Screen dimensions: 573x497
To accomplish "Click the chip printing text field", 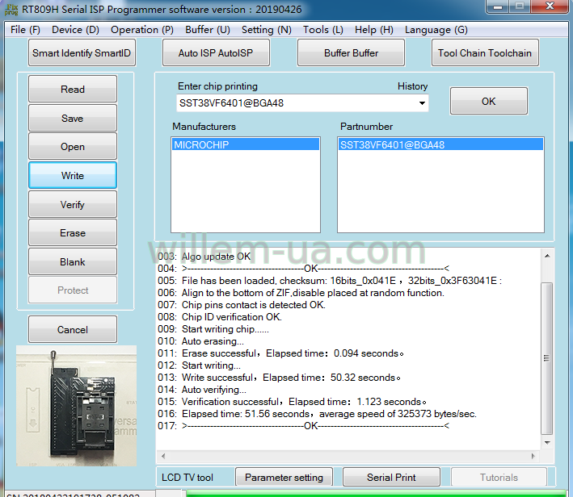I will 295,103.
